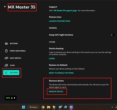
Task: Open the Flow icon in sidebar
Action: pyautogui.click(x=6, y=65)
